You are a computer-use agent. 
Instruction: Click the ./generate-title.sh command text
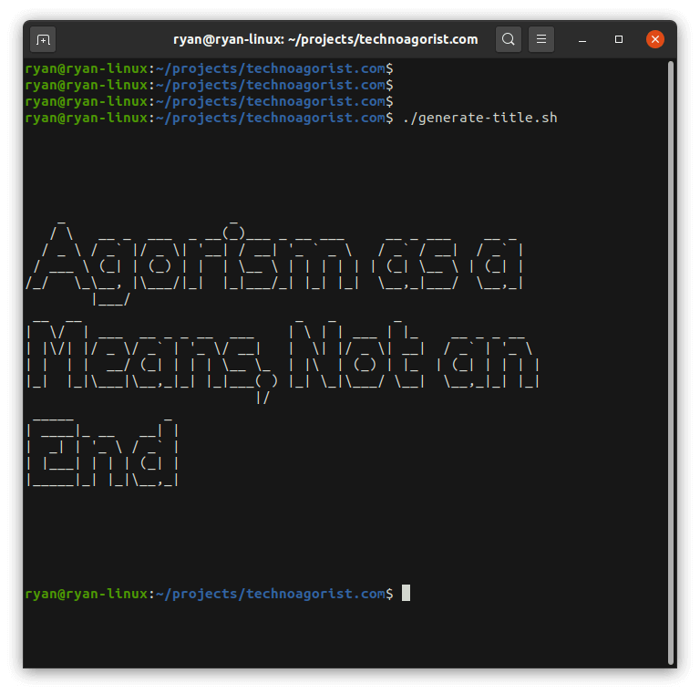point(479,118)
